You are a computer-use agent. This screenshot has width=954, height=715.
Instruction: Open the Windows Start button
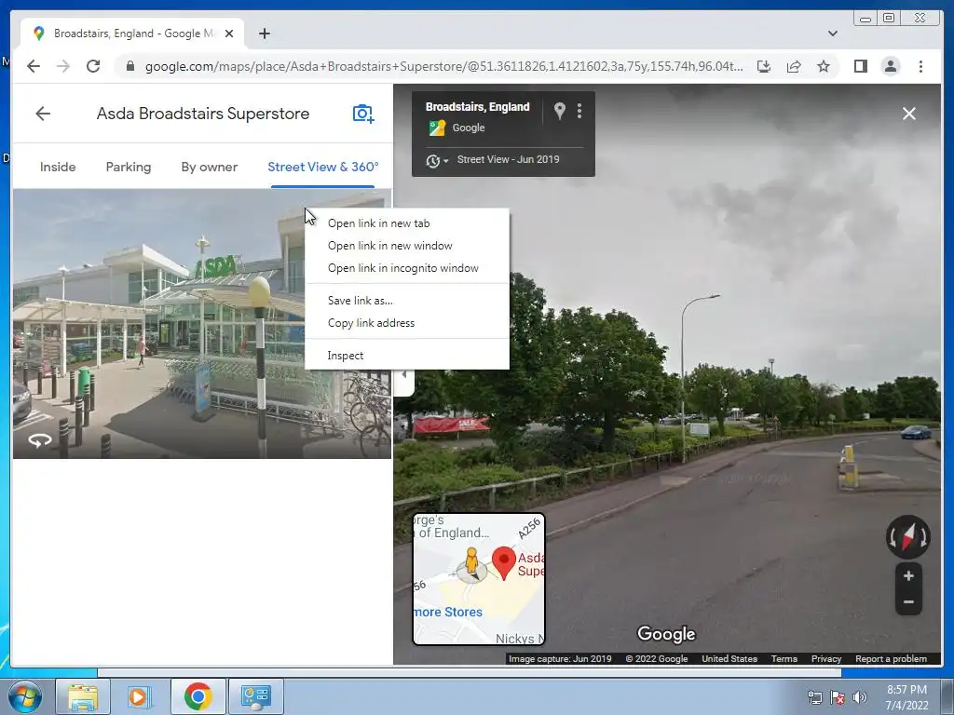tap(25, 696)
